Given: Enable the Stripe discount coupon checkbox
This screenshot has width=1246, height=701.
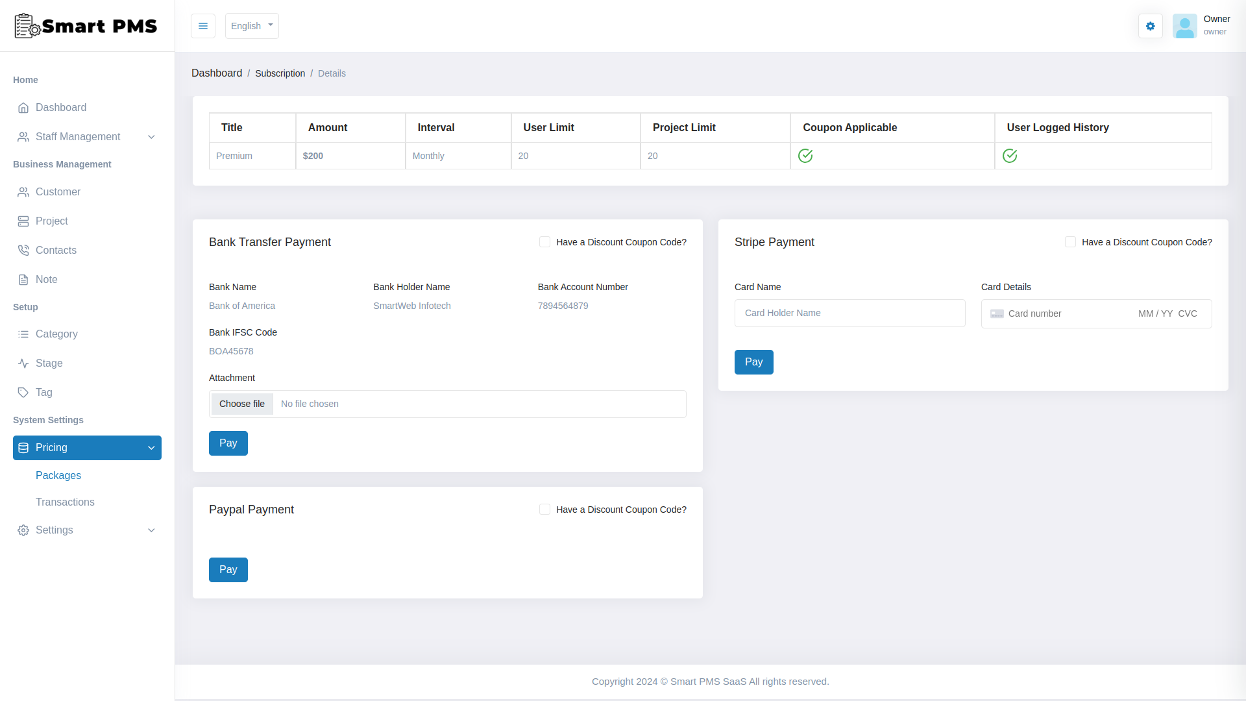Looking at the screenshot, I should point(1071,241).
